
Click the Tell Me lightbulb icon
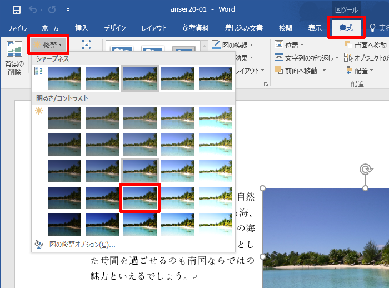(x=372, y=28)
